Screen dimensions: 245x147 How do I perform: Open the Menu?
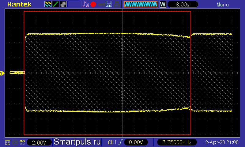[223, 5]
